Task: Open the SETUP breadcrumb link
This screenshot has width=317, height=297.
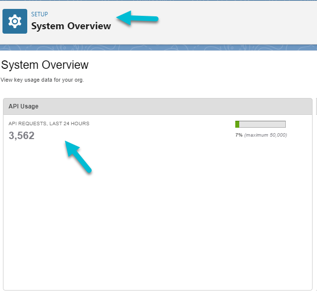Action: 40,14
